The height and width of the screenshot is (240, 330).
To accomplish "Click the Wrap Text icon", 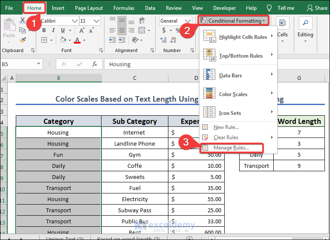I will [x=141, y=20].
